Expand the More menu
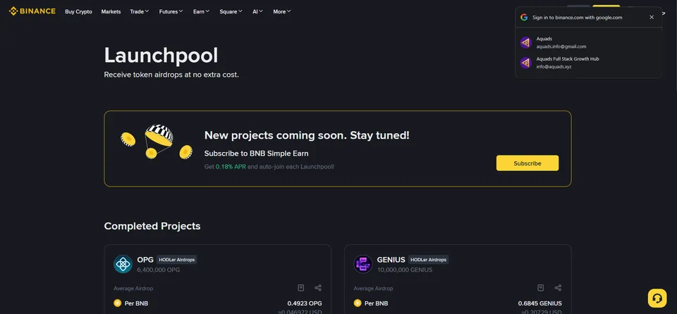This screenshot has height=314, width=677. [282, 12]
